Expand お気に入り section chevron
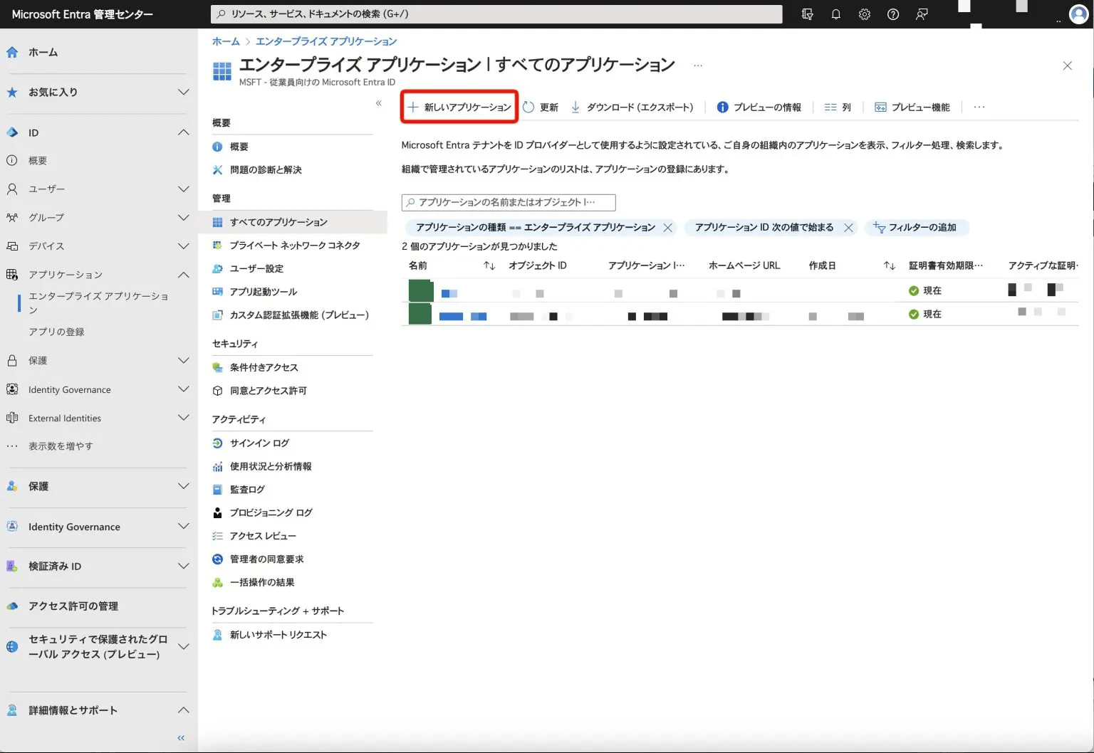The height and width of the screenshot is (753, 1094). point(183,92)
